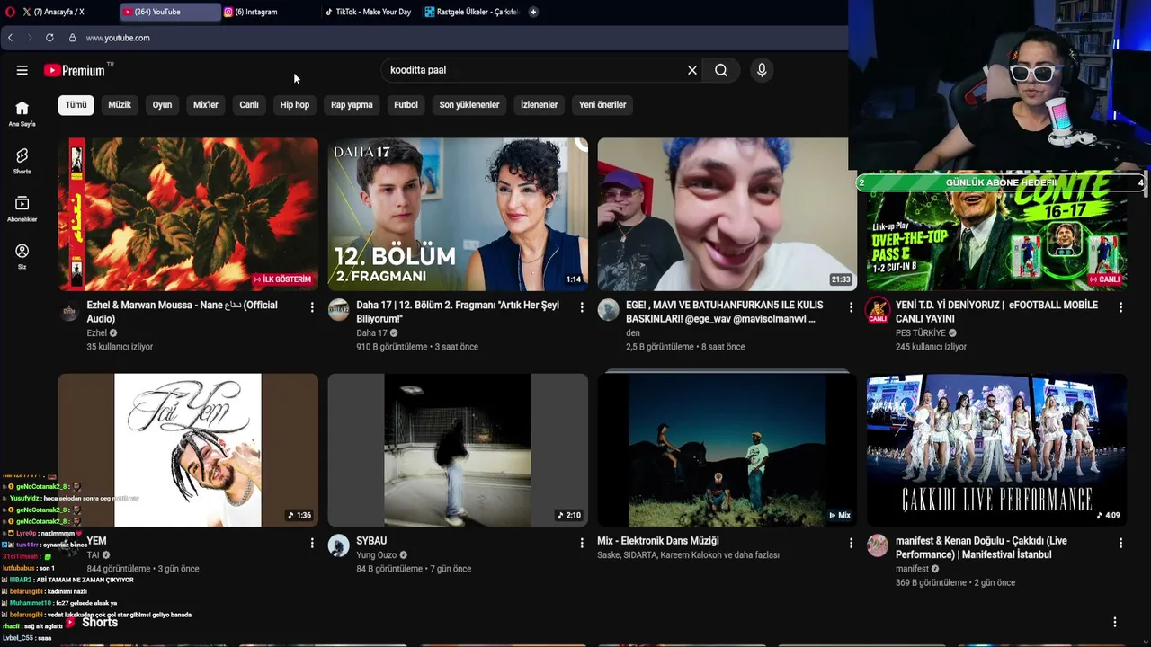Screen dimensions: 1151x647
Task: Open options menu for YEM video
Action: 312,543
